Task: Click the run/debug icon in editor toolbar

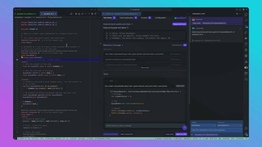Action: click(x=72, y=14)
